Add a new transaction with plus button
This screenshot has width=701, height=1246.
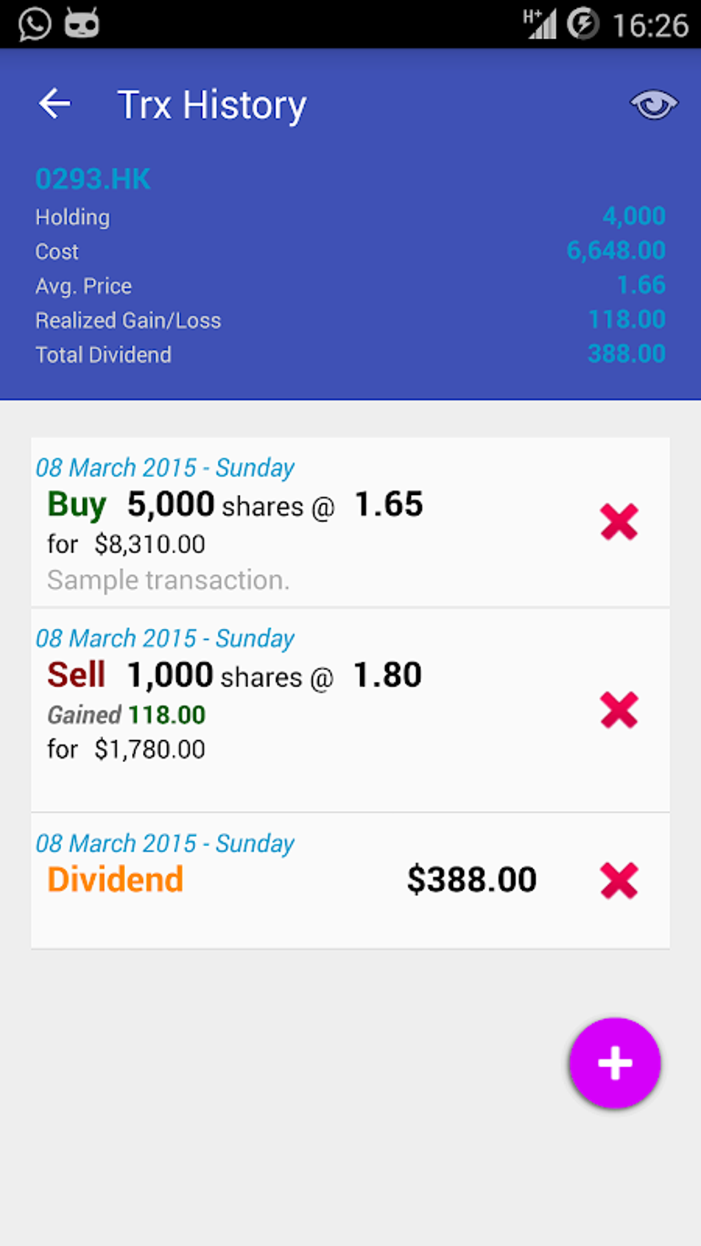click(x=614, y=1063)
